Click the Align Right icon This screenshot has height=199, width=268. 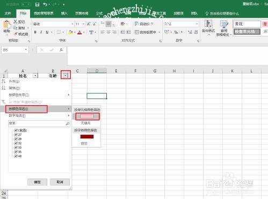click(x=114, y=32)
